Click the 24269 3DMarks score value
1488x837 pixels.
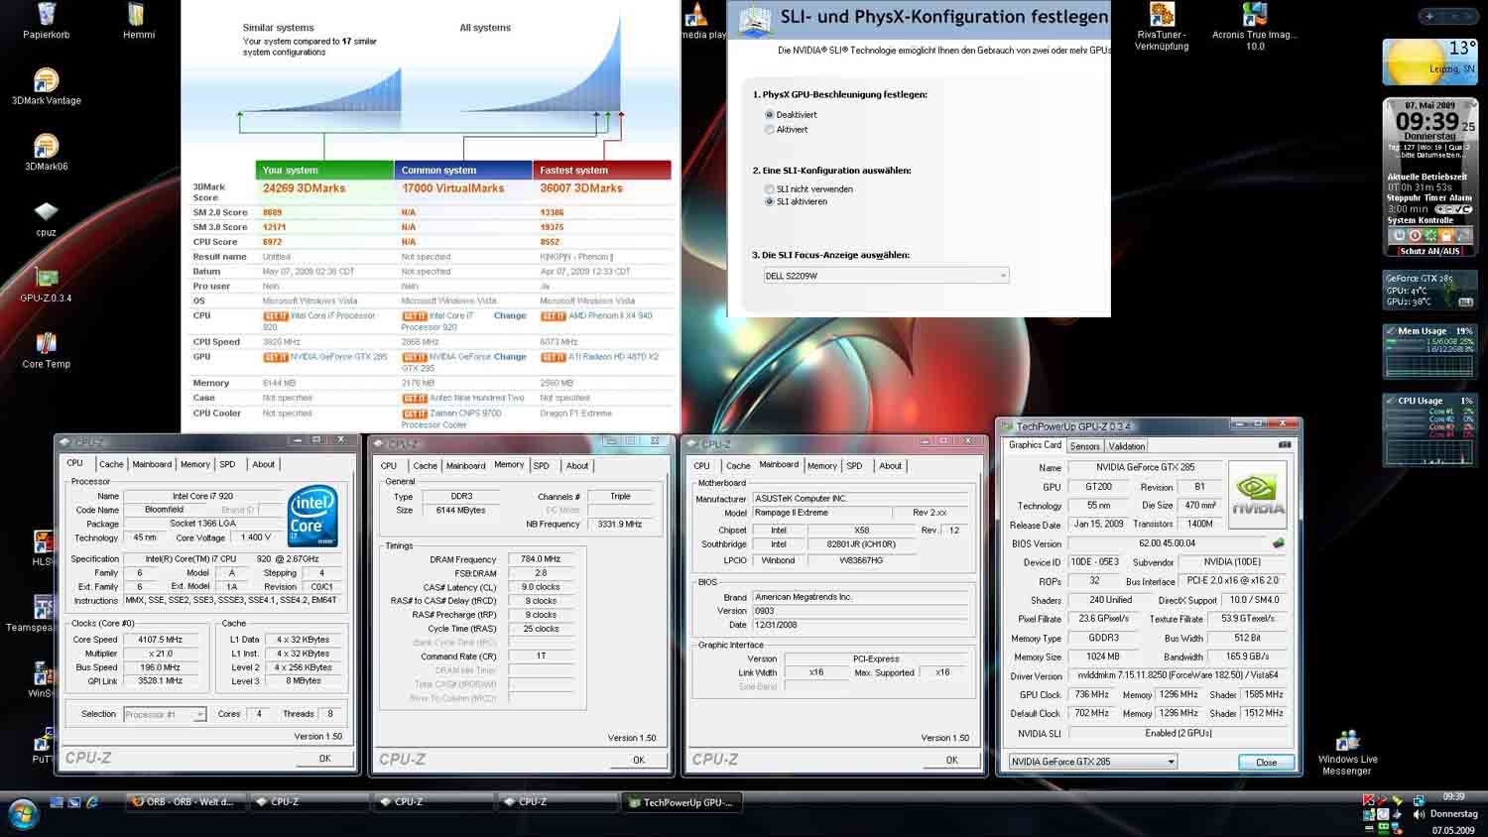pyautogui.click(x=304, y=188)
